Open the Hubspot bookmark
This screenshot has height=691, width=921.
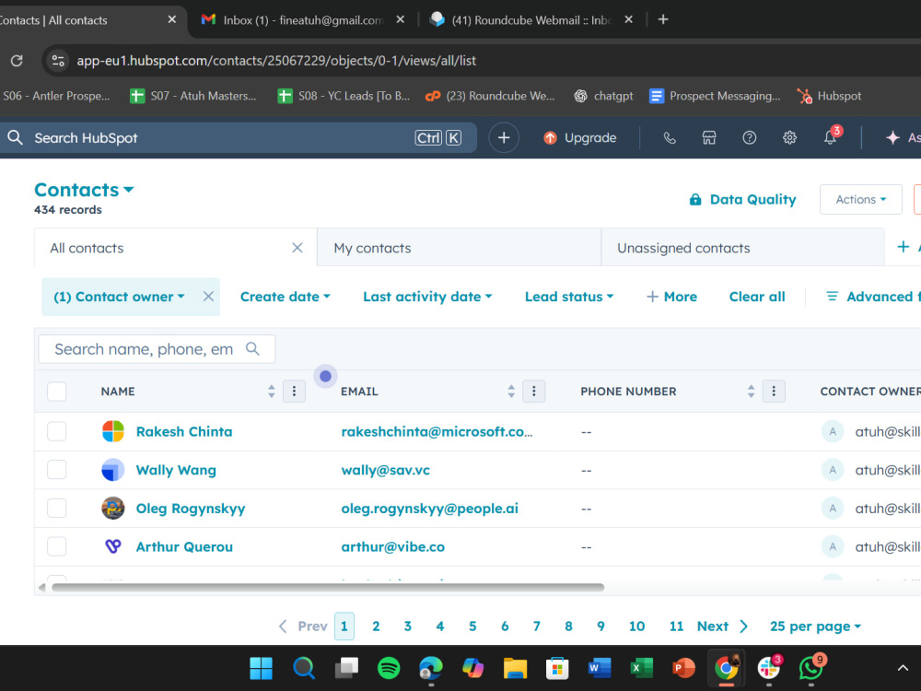829,96
